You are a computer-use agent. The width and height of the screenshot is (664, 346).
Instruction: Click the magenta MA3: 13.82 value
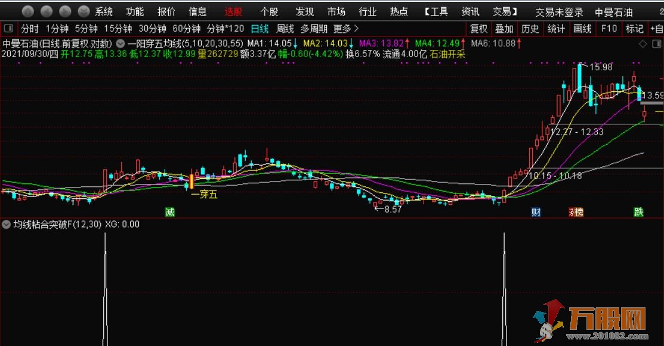click(x=381, y=43)
